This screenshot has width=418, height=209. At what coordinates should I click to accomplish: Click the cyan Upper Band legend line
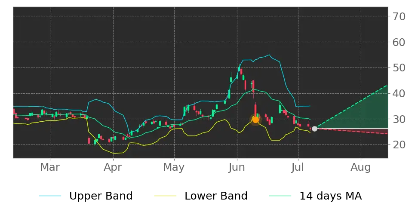click(50, 196)
